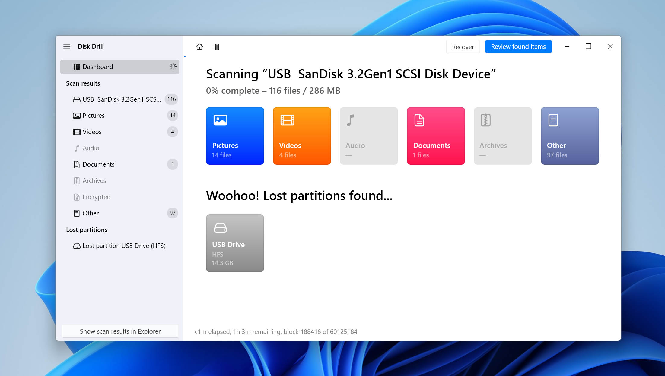Select Audio in the sidebar

[120, 148]
